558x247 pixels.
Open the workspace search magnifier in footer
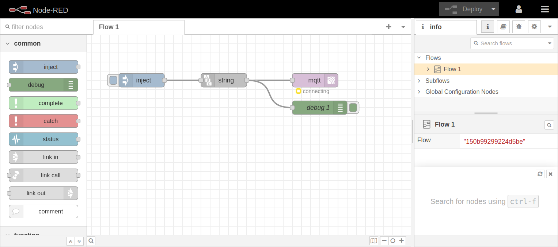91,241
